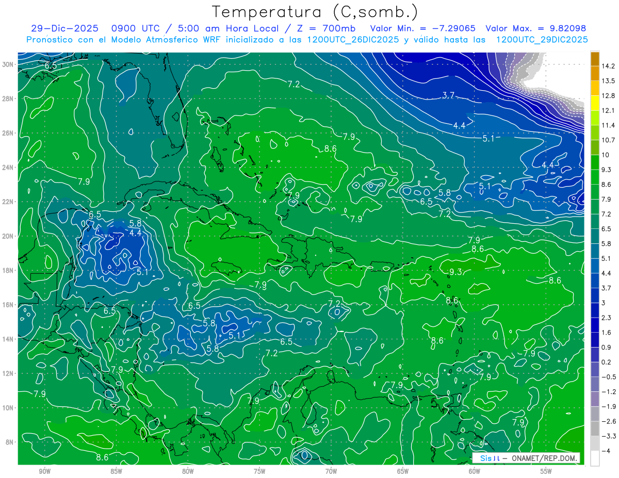Click the latitude axis label "22N"
This screenshot has width=619, height=478.
[8, 202]
